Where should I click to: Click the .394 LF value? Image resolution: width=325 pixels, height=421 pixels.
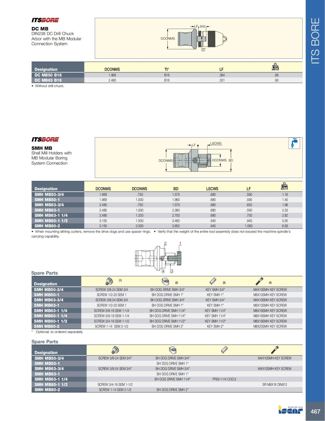coord(222,75)
